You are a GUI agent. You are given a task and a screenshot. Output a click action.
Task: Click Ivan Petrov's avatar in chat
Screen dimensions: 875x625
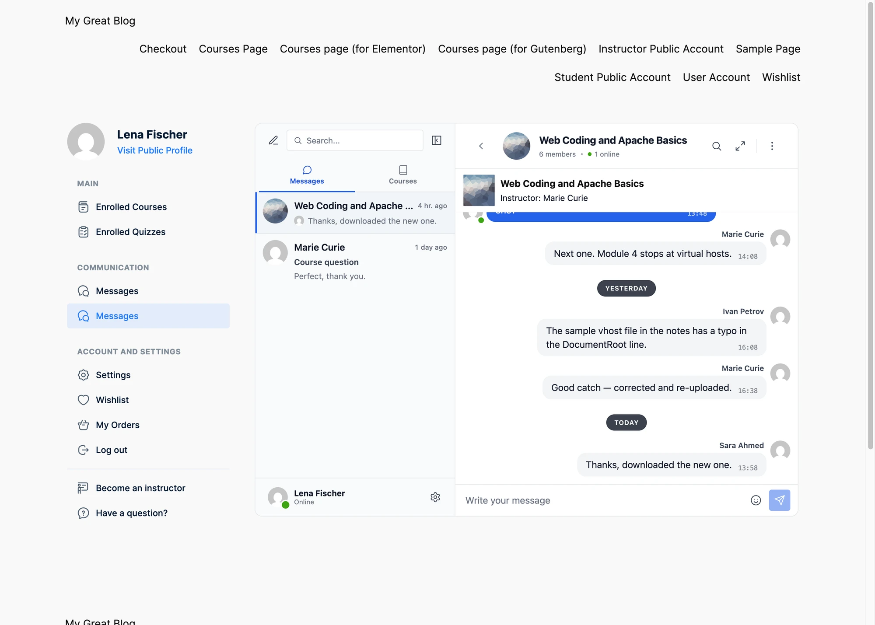pos(780,317)
